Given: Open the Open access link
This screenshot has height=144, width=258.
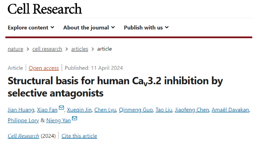Looking at the screenshot, I should [44, 68].
